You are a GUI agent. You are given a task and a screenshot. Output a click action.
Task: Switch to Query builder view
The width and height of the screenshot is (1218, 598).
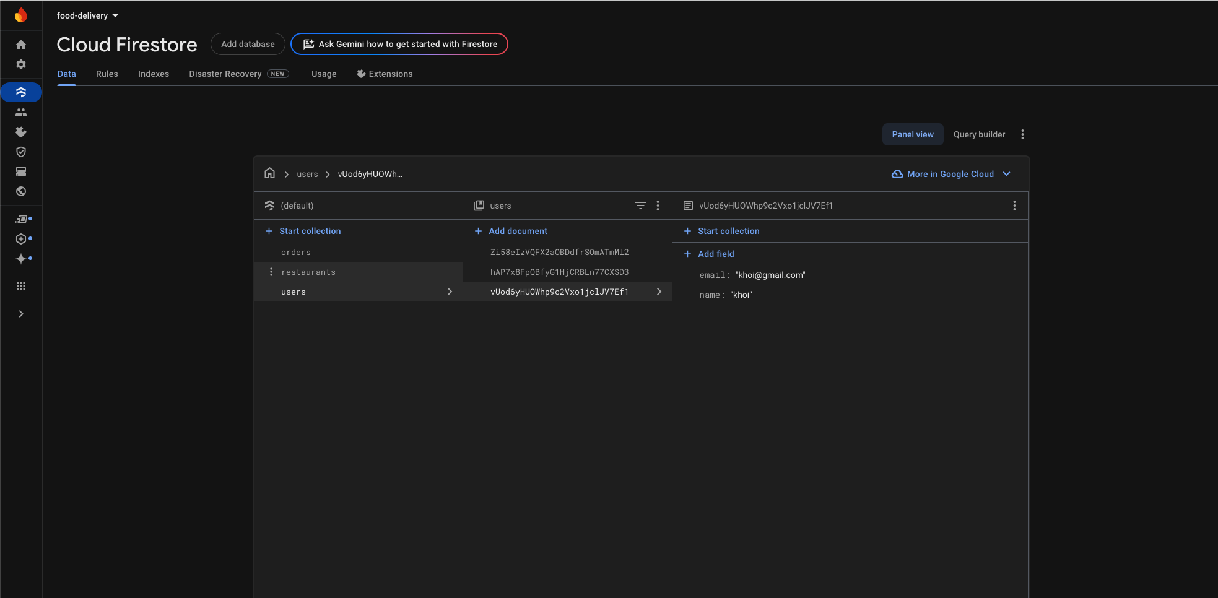[x=979, y=134]
